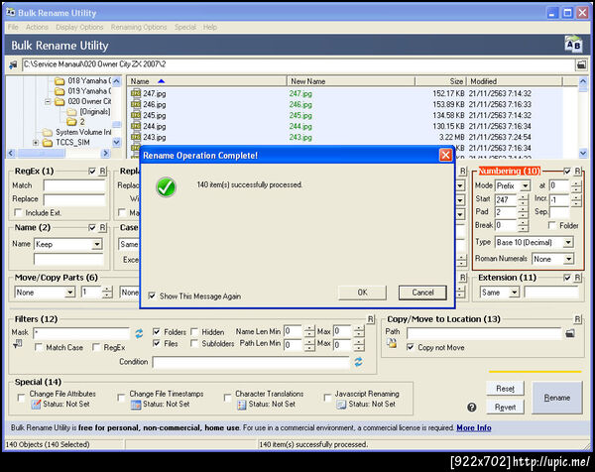
Task: Click the refresh icon next to Condition
Action: 359,362
